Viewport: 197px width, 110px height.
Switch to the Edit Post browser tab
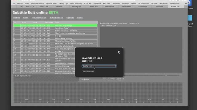(61, 7)
